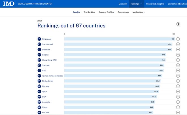Open Research & Insights in the top navigation
This screenshot has height=115, width=187.
(x=155, y=4)
